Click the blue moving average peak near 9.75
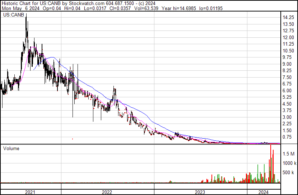298x195 pixels. point(52,57)
